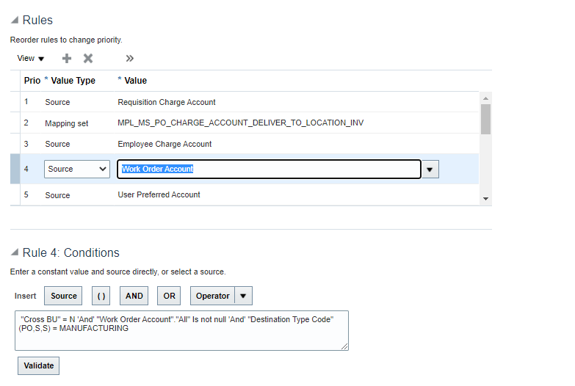Screen dimensions: 575x386
Task: Collapse the Rules section triangle
Action: 14,20
